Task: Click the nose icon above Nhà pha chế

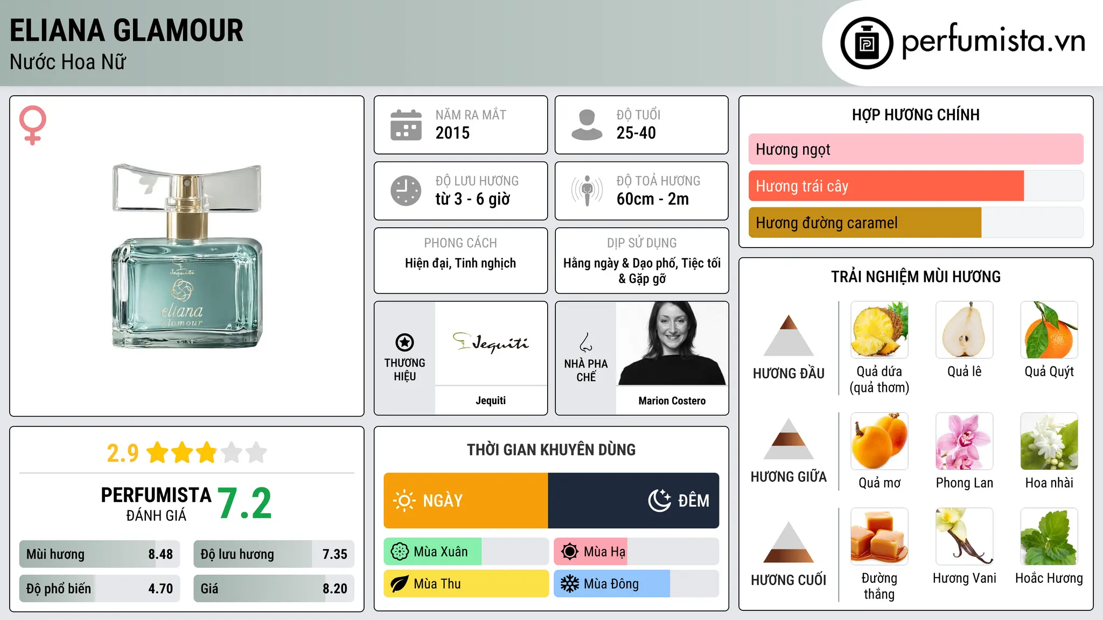Action: pos(586,342)
